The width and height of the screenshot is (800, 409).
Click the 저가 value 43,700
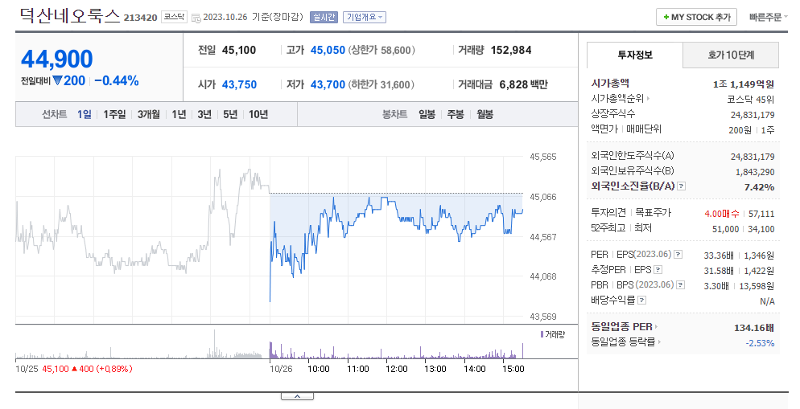(328, 84)
